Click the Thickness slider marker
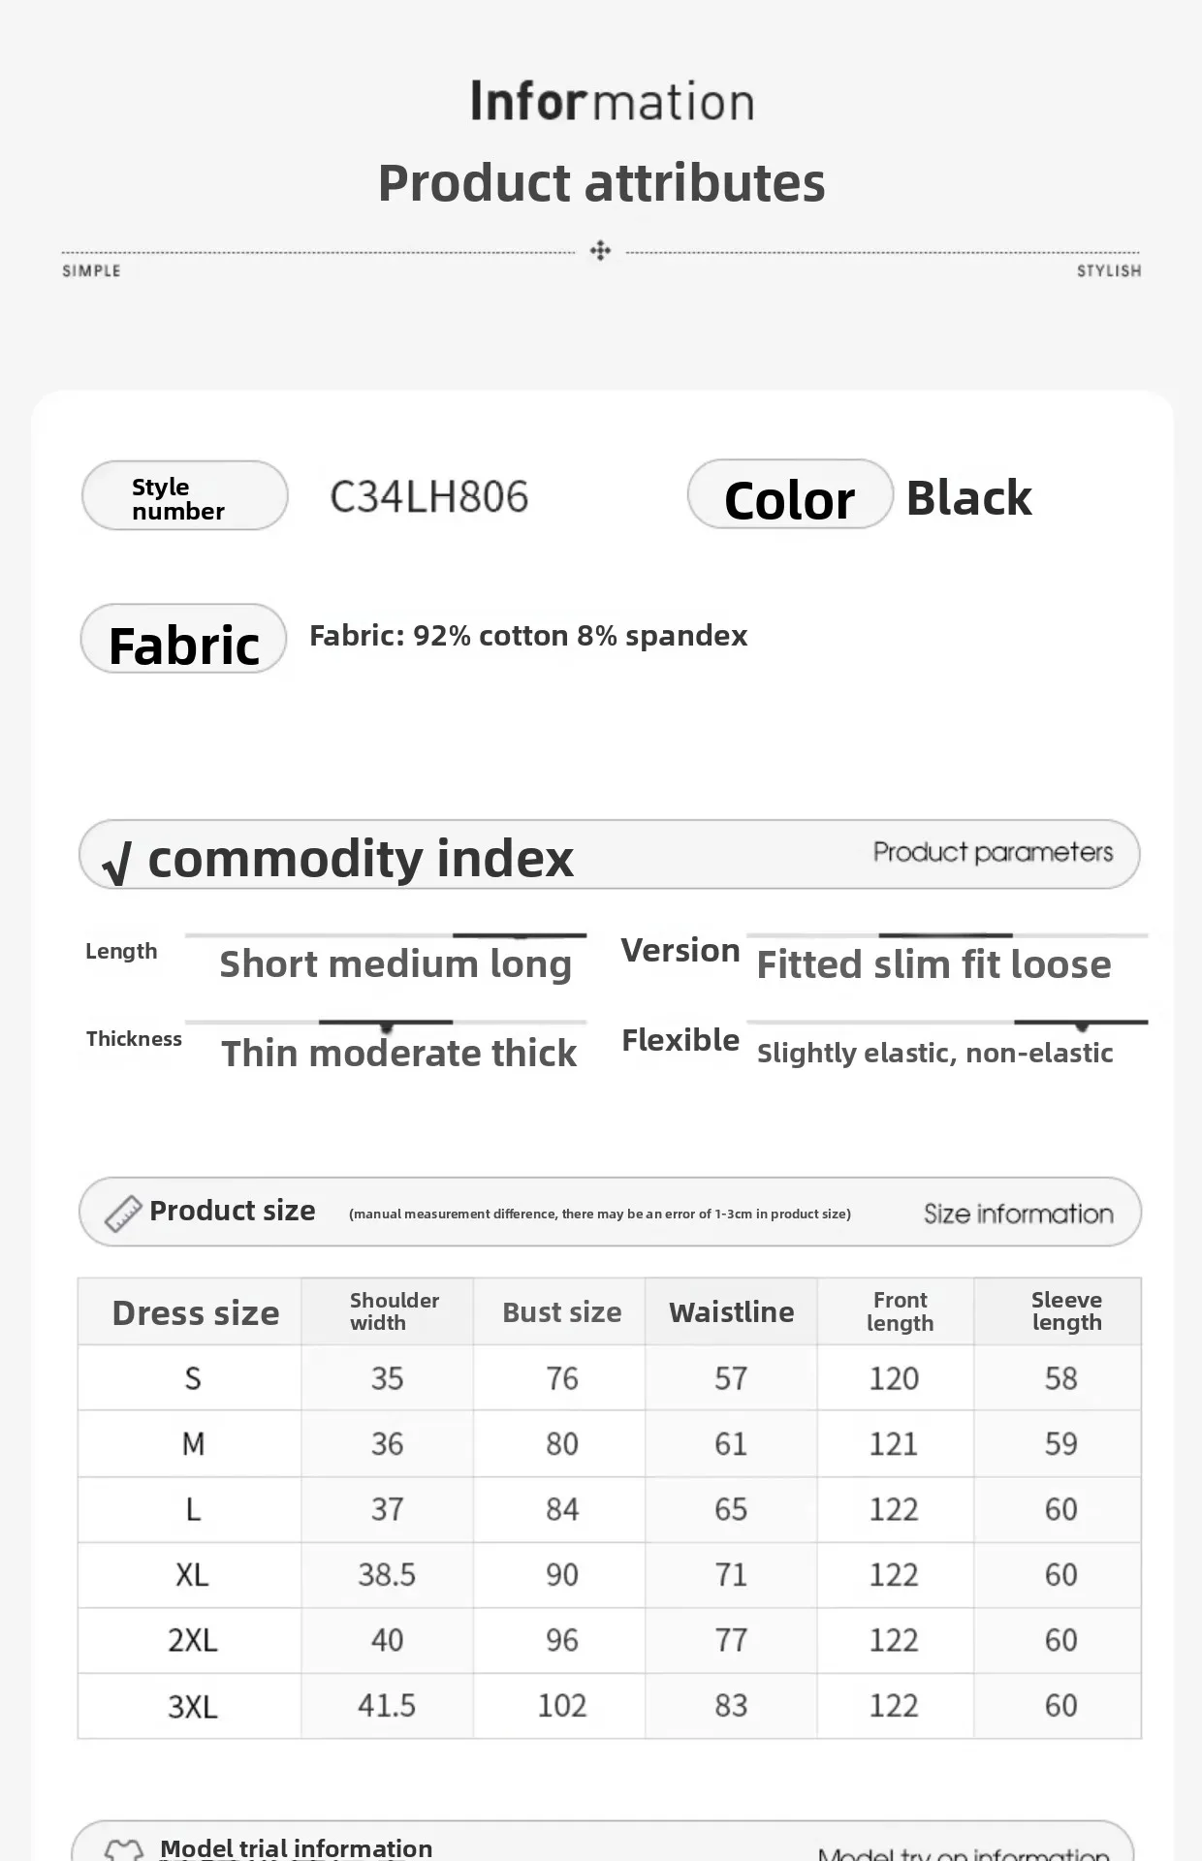The image size is (1202, 1861). coord(386,1025)
